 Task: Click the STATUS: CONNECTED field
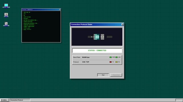[97, 50]
